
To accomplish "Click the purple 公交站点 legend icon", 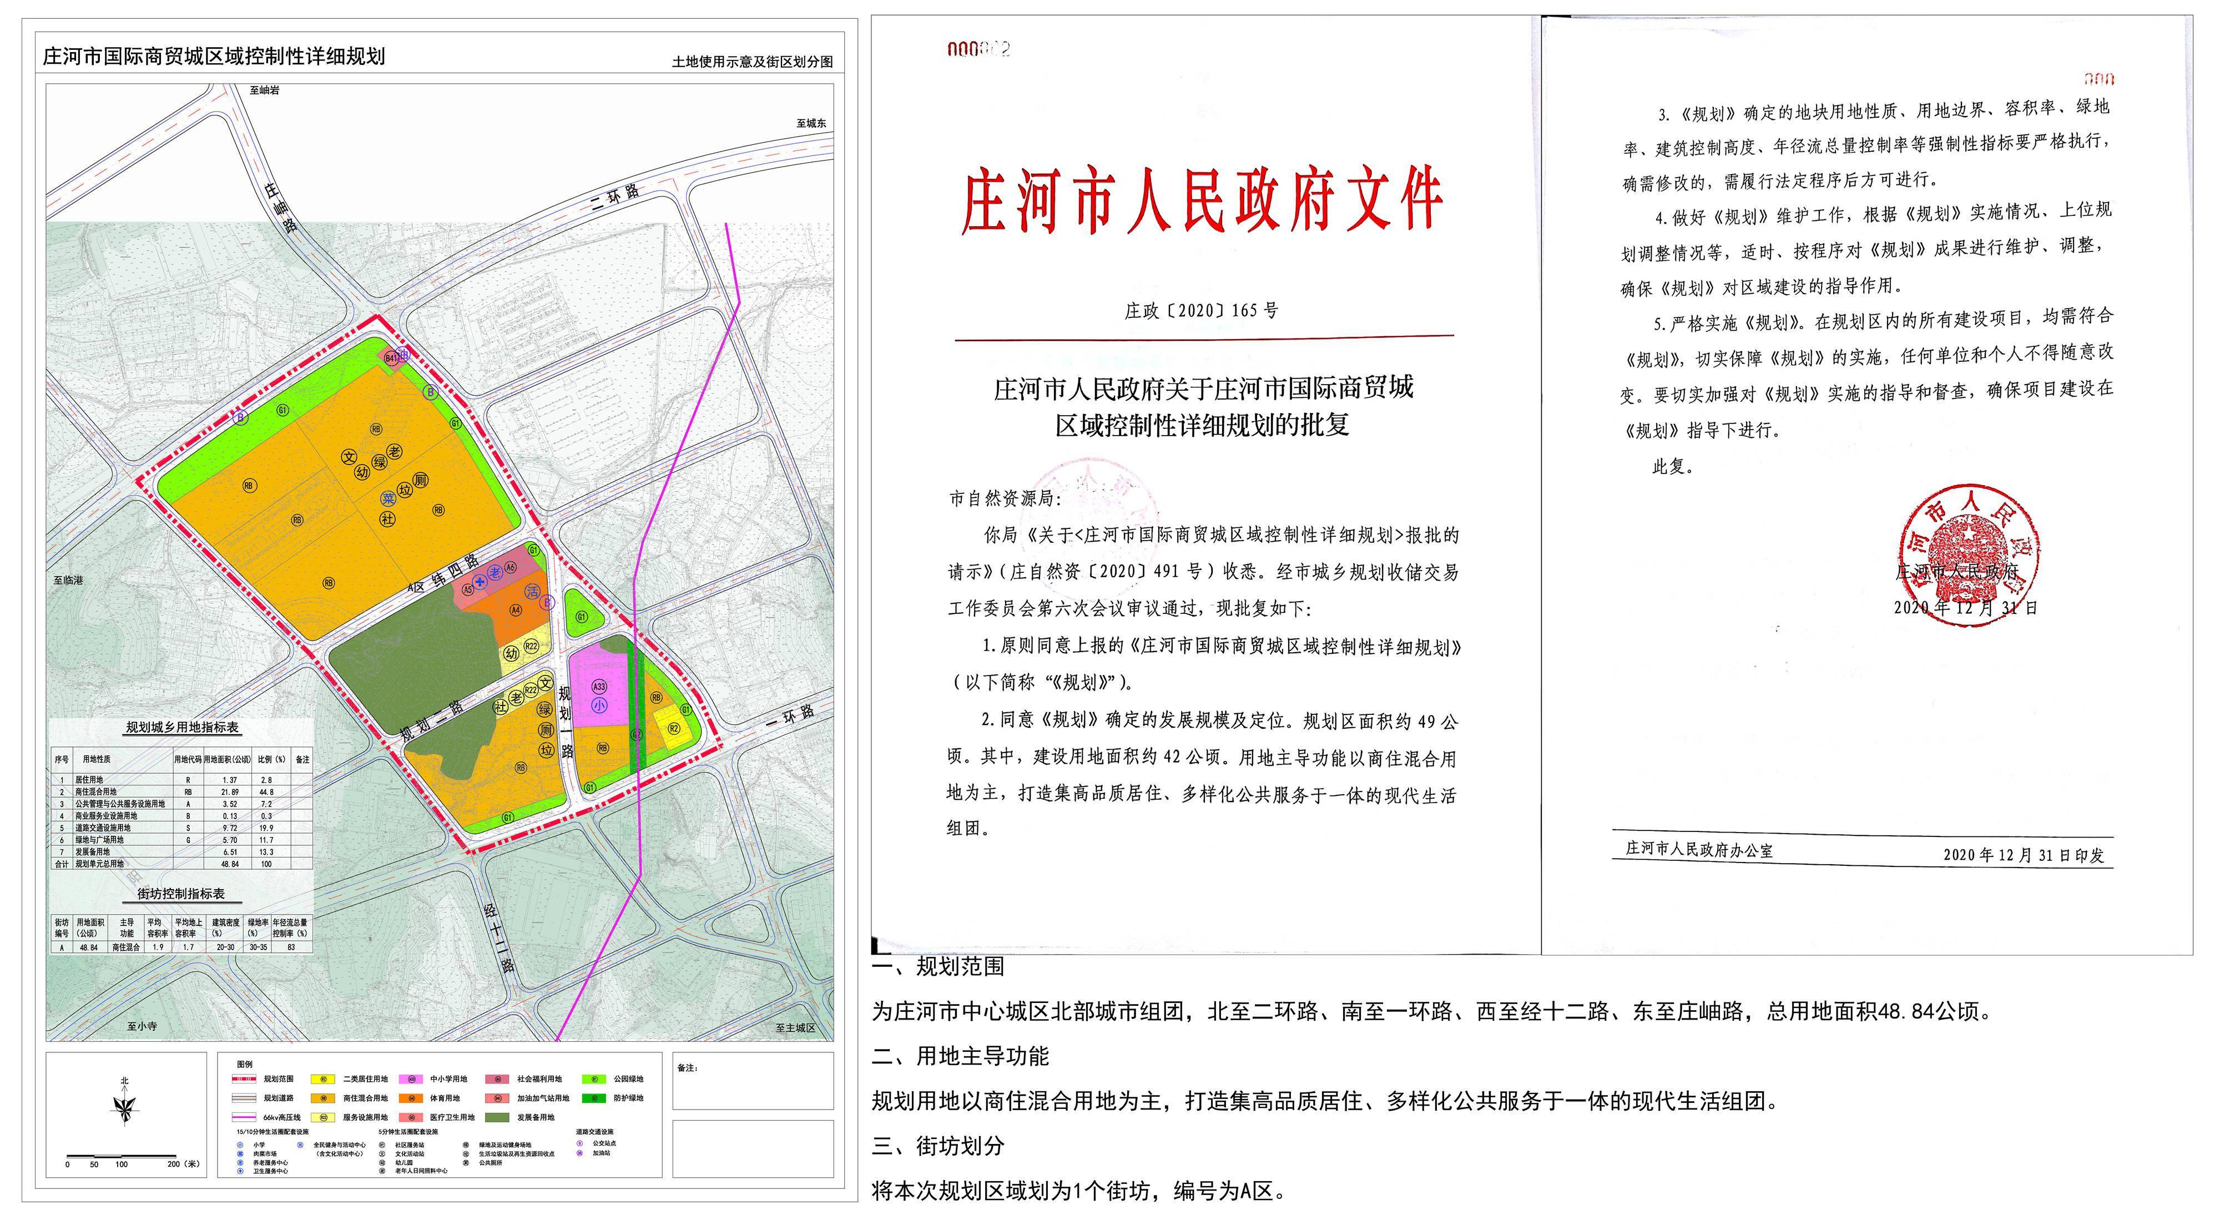I will click(x=580, y=1143).
